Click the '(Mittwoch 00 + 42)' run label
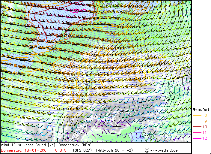The image size is (211, 154). [114, 150]
